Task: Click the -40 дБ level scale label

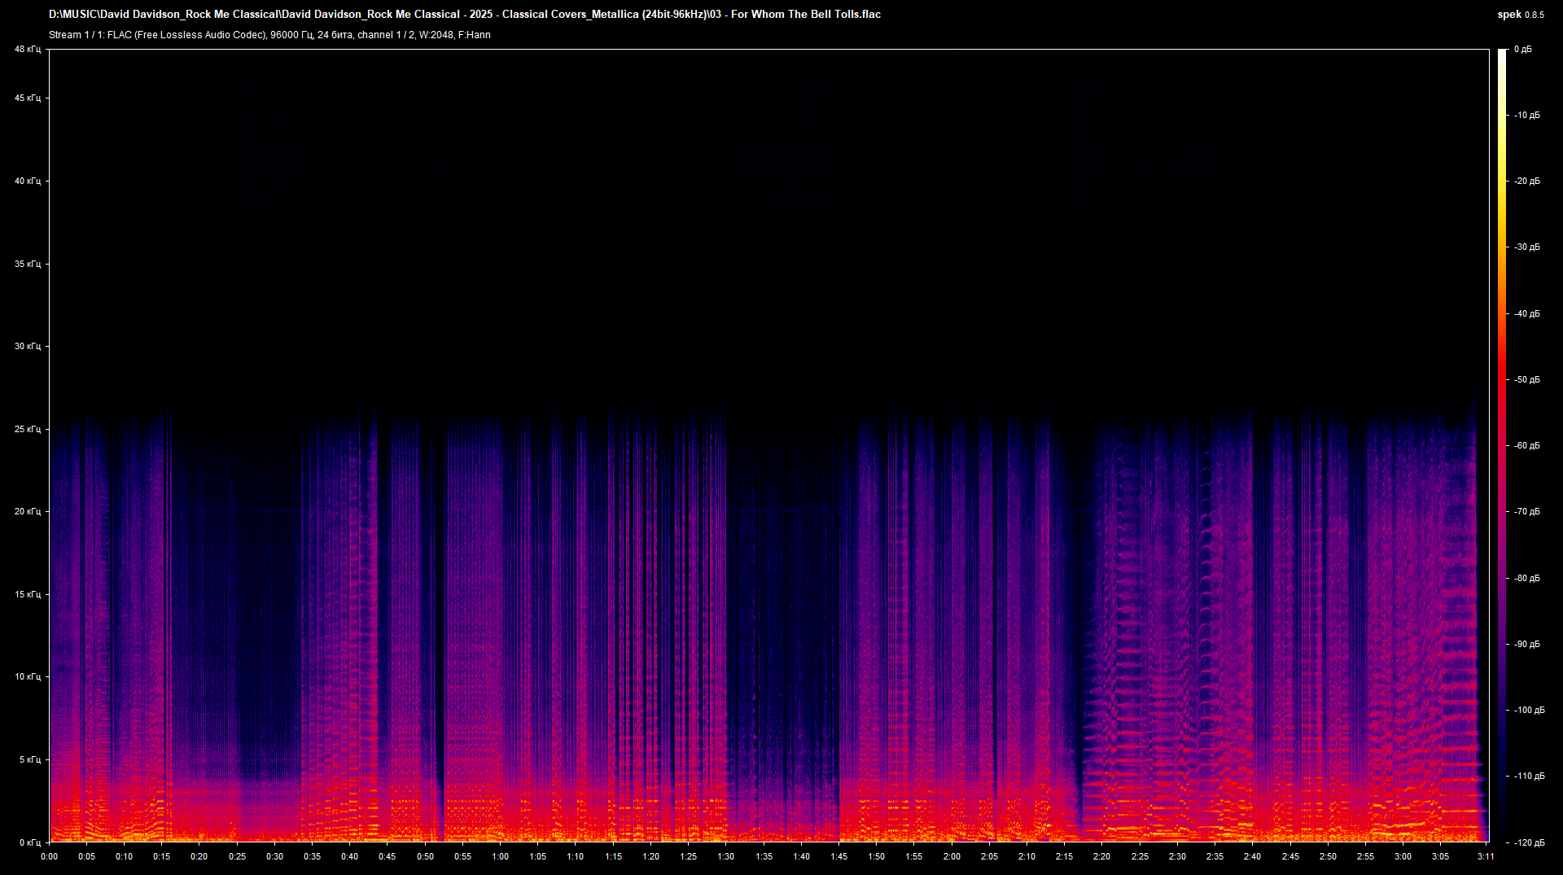Action: pos(1527,313)
